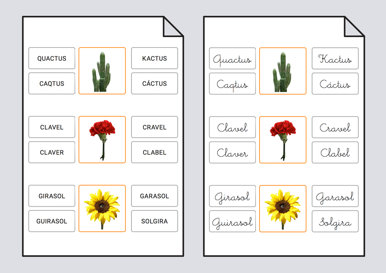Screen dimensions: 386x273
Task: Click the cactus picture on the cursive page
Action: click(283, 71)
